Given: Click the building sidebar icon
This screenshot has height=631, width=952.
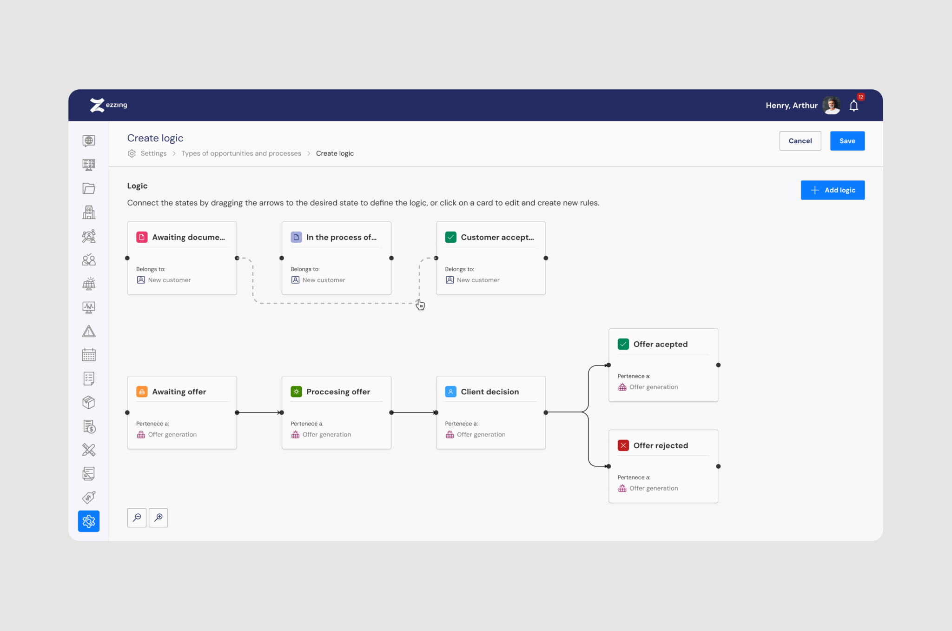Looking at the screenshot, I should pyautogui.click(x=89, y=212).
